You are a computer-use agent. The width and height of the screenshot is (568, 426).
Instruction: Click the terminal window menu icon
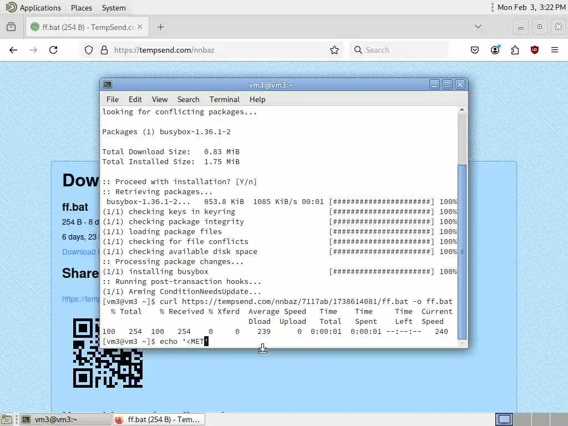[x=108, y=84]
